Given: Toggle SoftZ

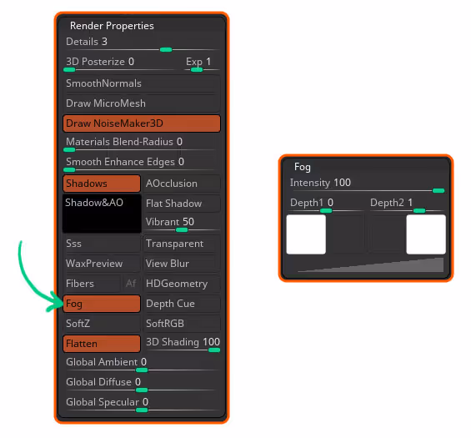Looking at the screenshot, I should 102,324.
